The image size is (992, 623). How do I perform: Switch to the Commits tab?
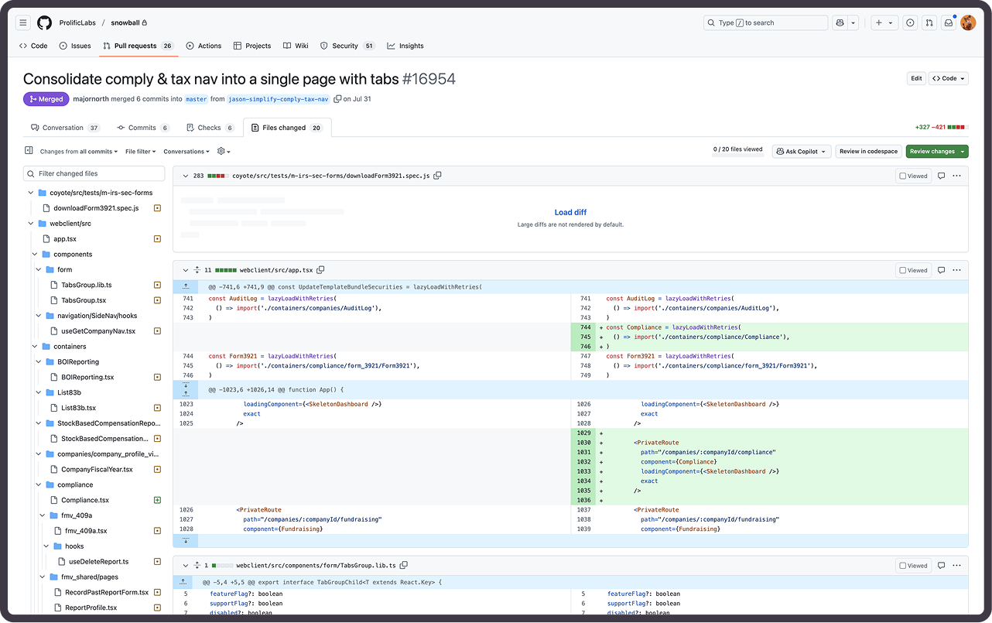tap(142, 127)
